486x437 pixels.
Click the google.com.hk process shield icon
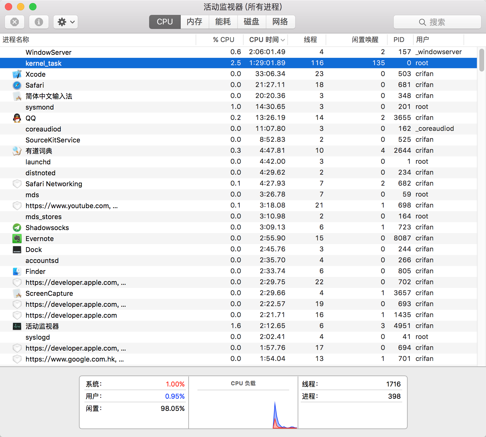click(x=17, y=359)
